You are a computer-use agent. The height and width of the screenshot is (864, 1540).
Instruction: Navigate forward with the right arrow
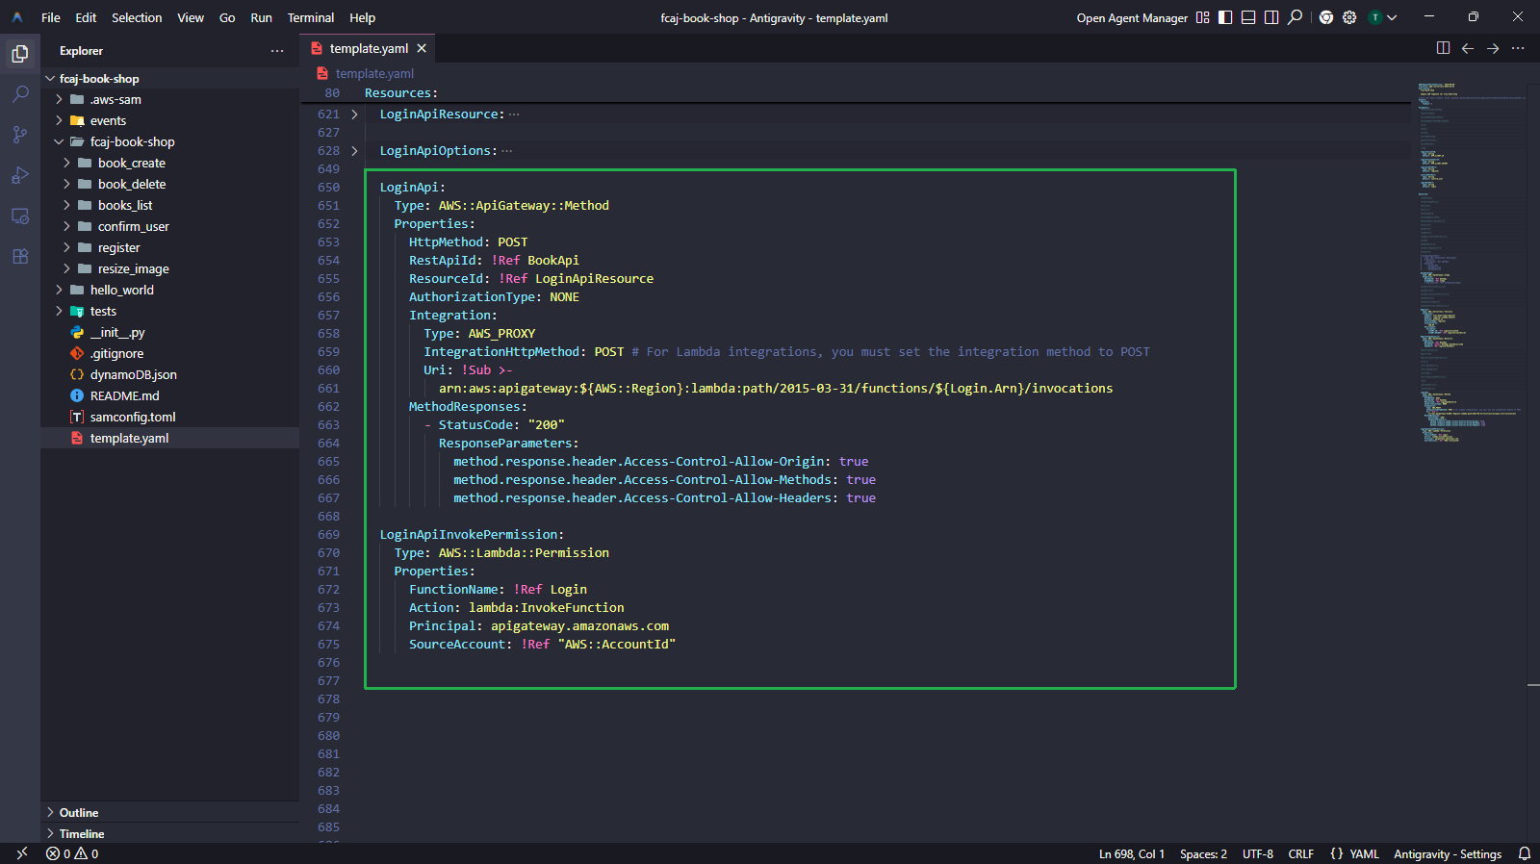(1493, 48)
